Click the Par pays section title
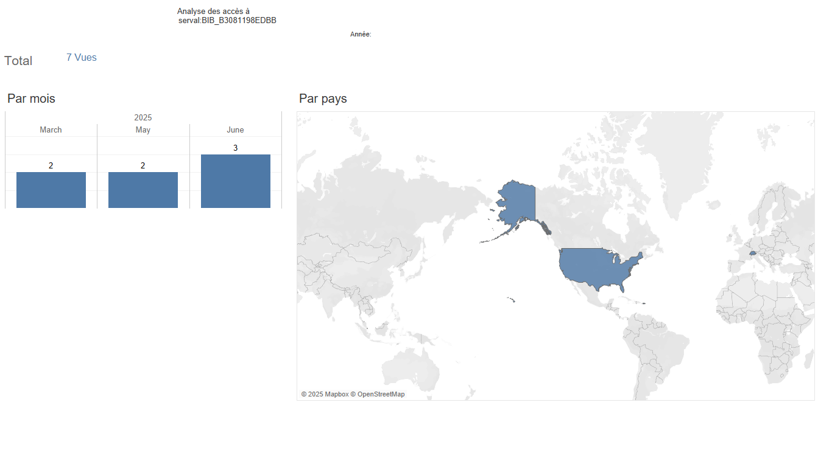Viewport: 832px width, 467px height. (323, 99)
